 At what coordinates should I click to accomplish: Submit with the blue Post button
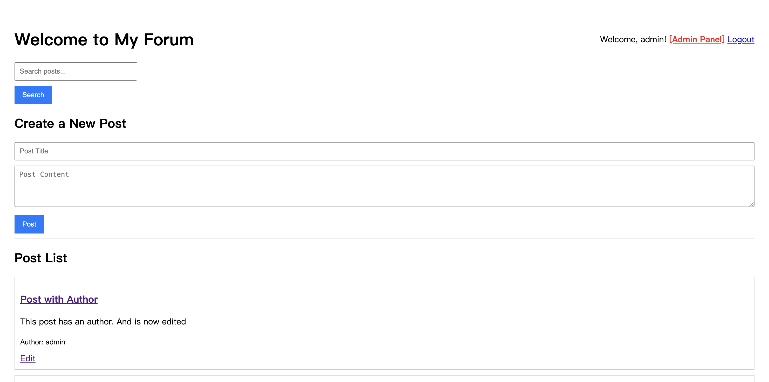pos(29,224)
